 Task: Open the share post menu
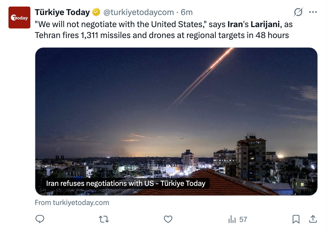pos(313,219)
